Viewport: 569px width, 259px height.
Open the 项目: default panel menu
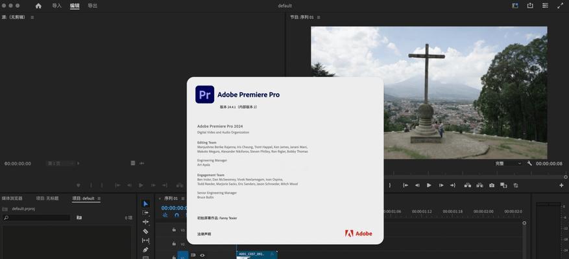[x=99, y=199]
